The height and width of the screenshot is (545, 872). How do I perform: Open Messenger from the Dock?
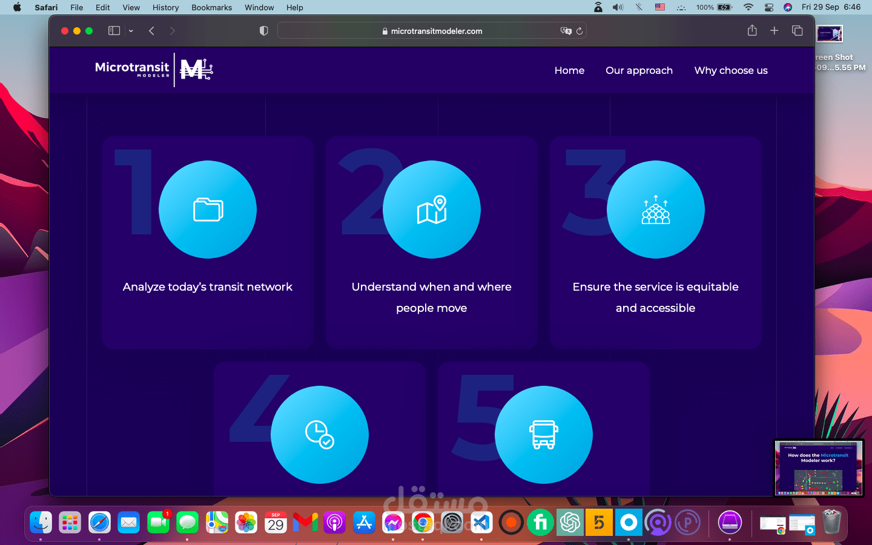394,522
